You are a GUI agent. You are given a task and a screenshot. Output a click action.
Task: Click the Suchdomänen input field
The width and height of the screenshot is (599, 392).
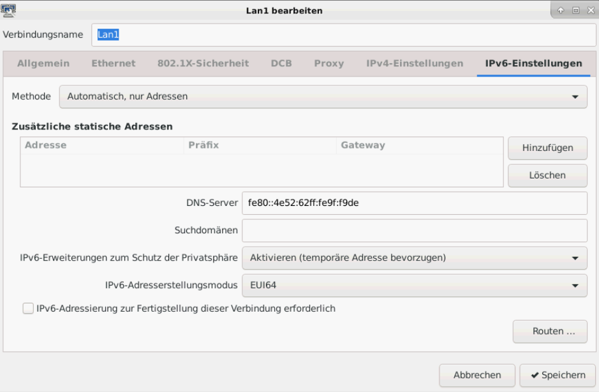point(415,231)
